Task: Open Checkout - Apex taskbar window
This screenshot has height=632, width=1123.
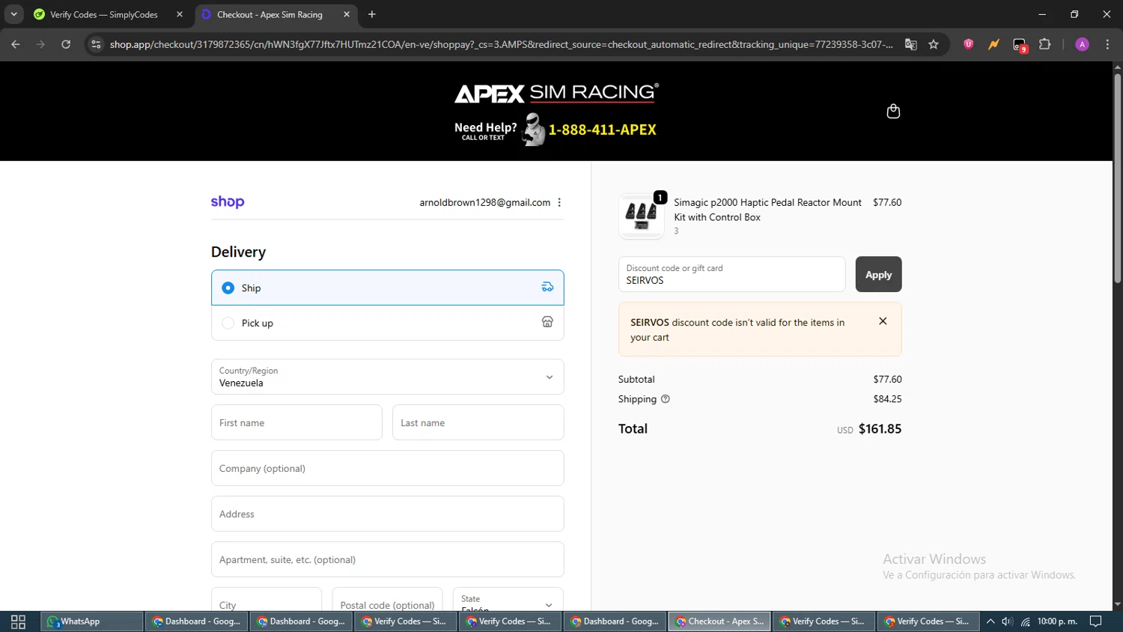Action: click(x=719, y=622)
